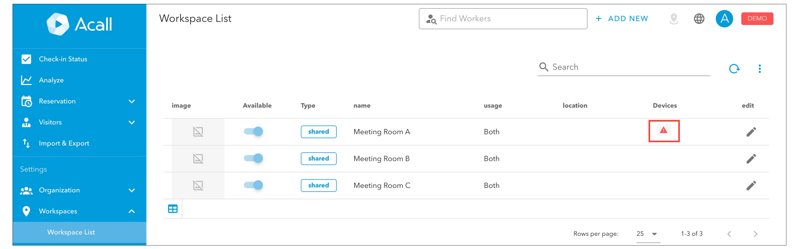Click the ADD NEW button
799x249 pixels.
[x=622, y=19]
